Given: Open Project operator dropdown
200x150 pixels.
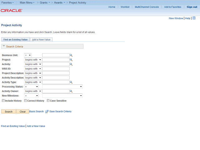Looking at the screenshot, I should pos(33,60).
